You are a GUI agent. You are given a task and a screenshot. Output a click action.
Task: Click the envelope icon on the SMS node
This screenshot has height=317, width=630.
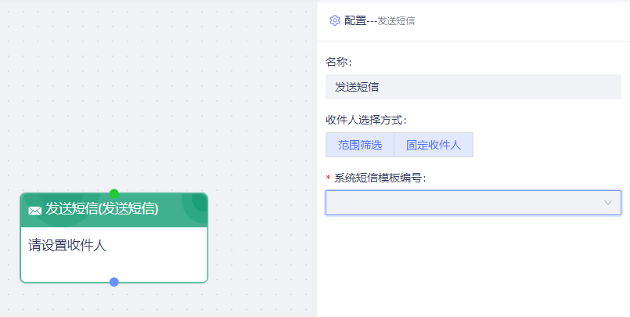[34, 210]
